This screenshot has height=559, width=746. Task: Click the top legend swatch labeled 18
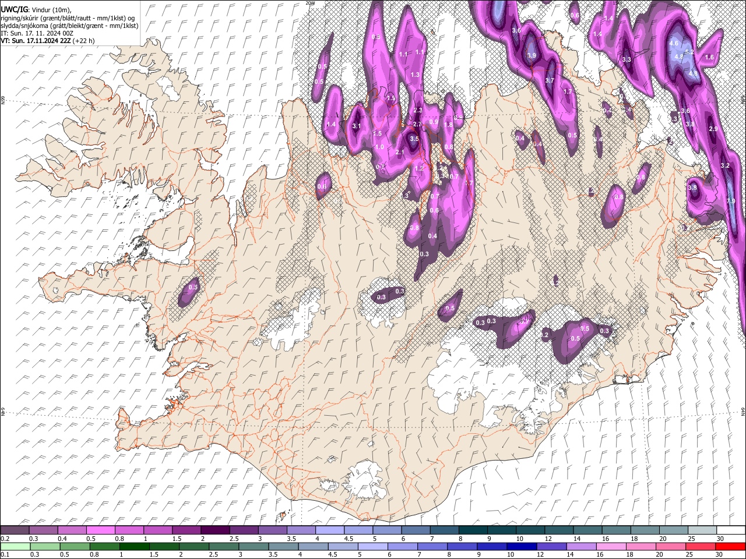645,530
